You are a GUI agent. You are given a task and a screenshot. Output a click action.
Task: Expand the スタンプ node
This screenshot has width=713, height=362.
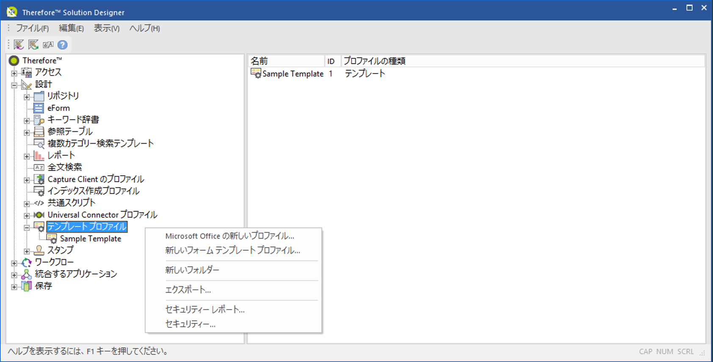point(27,251)
